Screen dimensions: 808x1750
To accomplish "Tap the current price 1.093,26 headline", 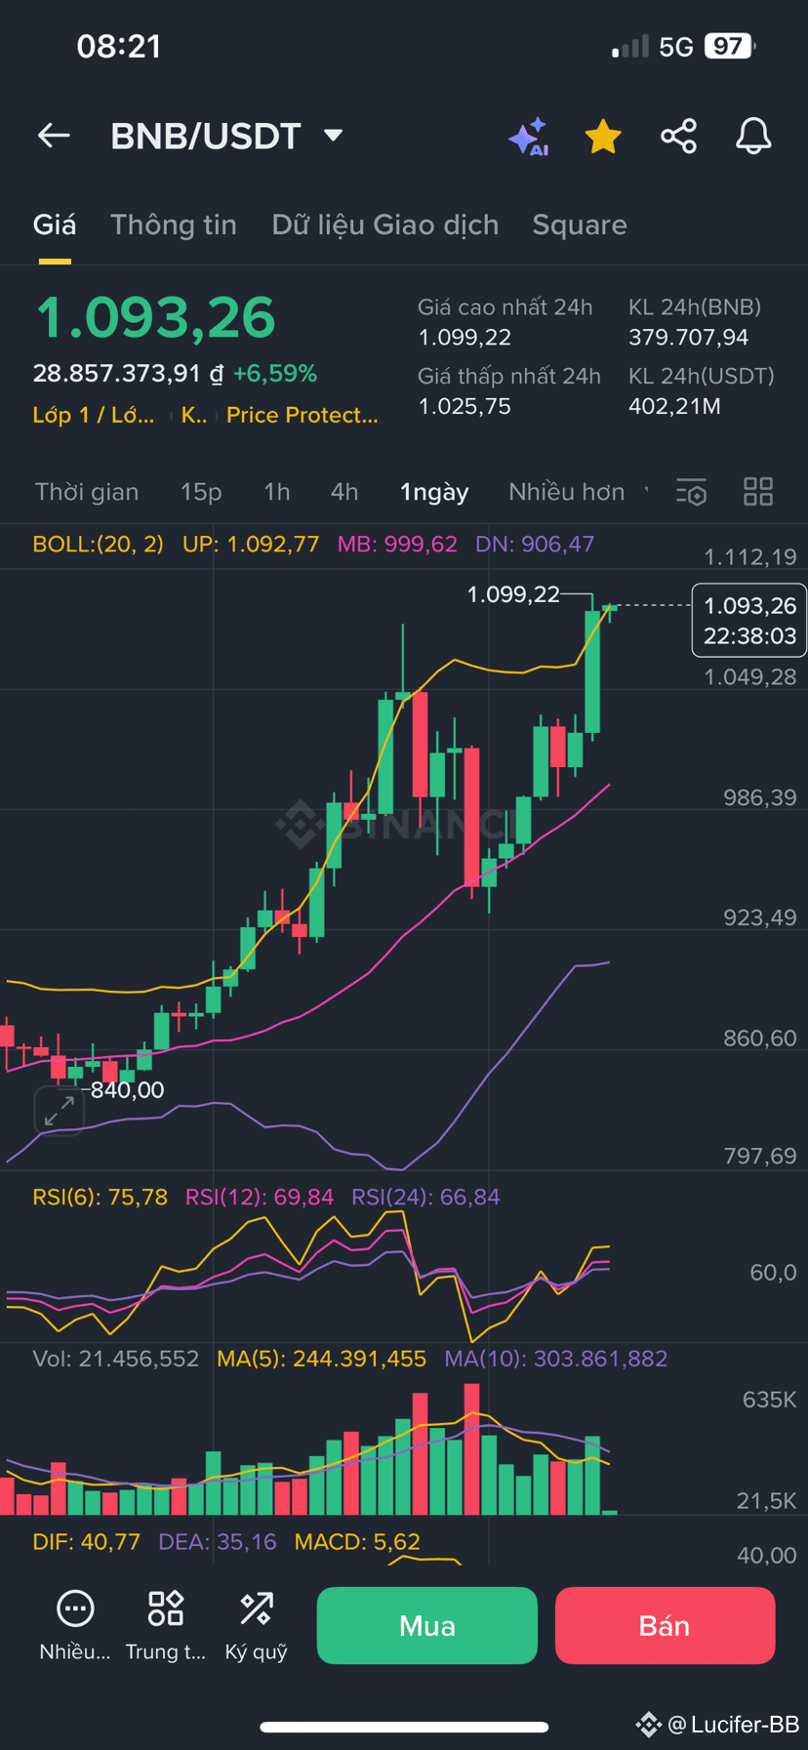I will pos(156,318).
